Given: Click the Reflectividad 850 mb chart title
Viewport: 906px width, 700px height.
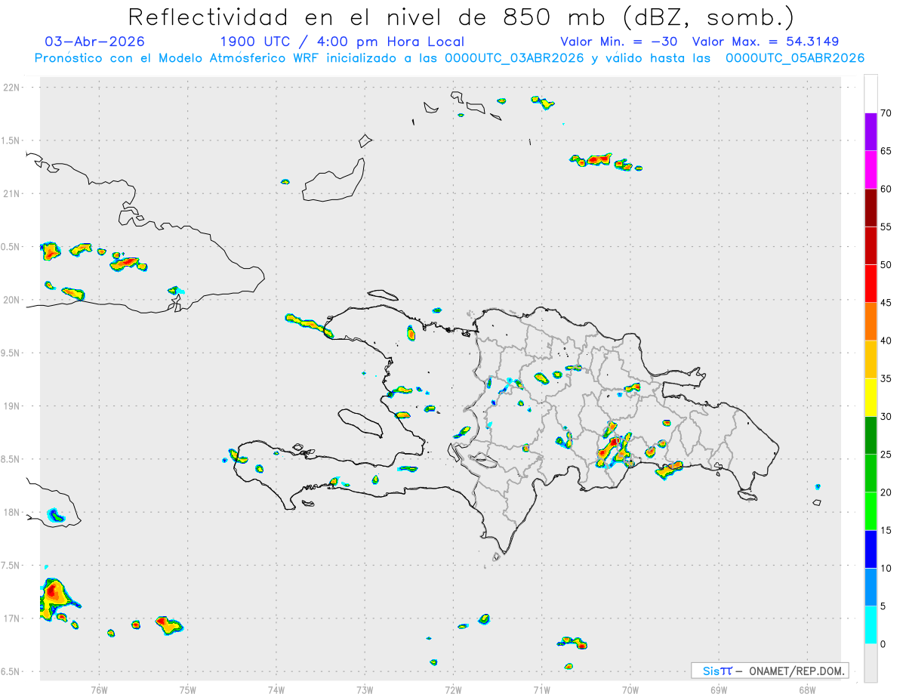Looking at the screenshot, I should 461,17.
